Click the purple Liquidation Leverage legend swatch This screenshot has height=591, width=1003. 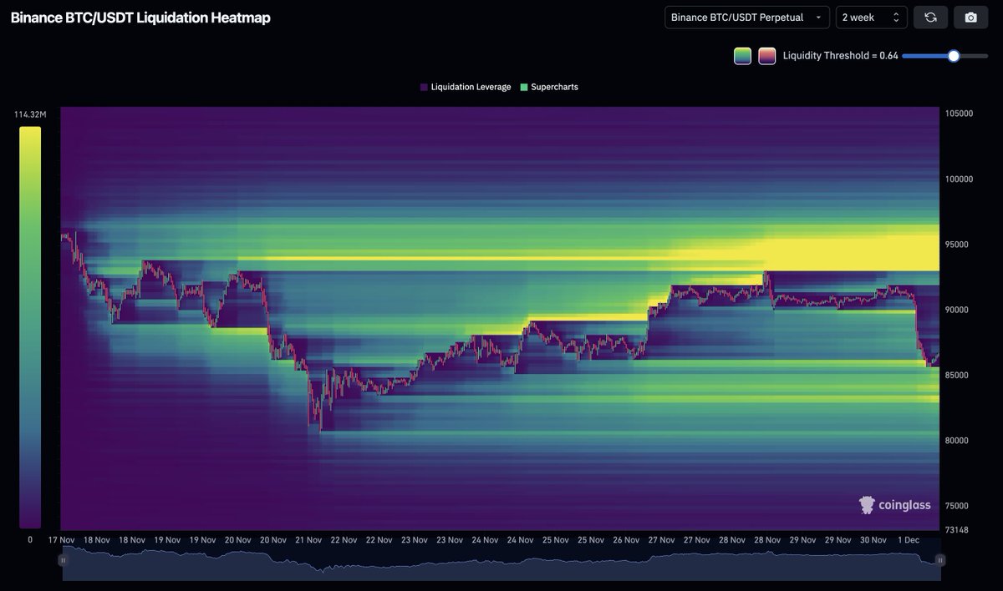tap(424, 87)
